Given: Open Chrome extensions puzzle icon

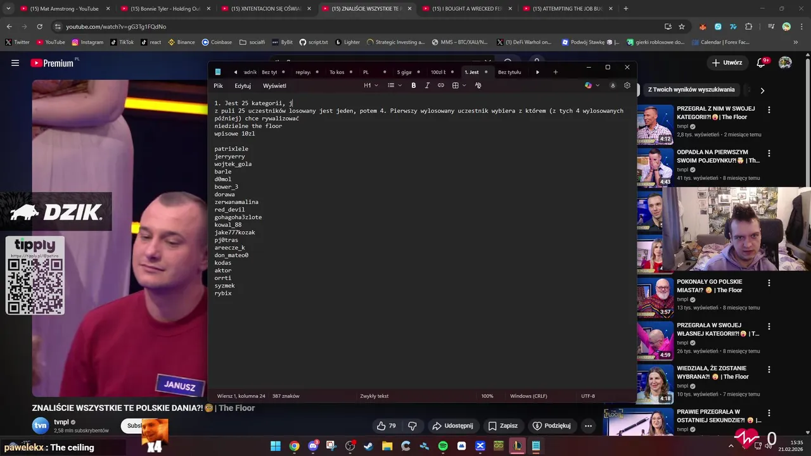Looking at the screenshot, I should (x=749, y=27).
